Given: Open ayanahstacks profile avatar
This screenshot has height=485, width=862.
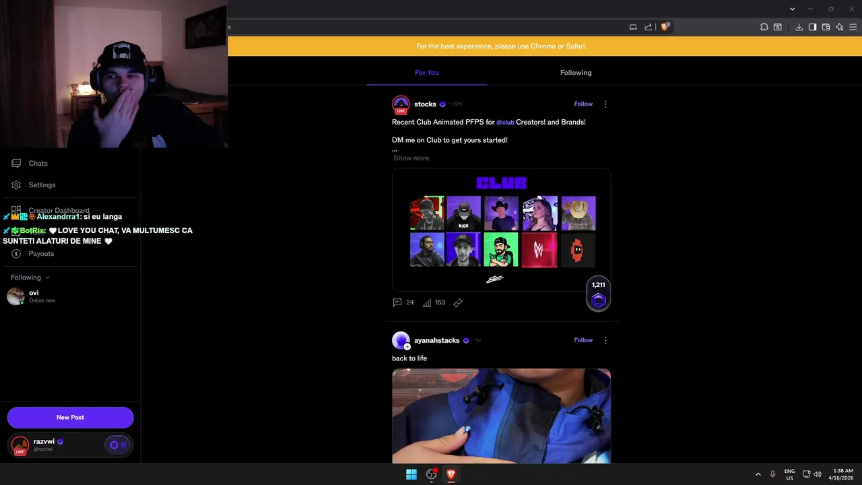Looking at the screenshot, I should coord(401,341).
